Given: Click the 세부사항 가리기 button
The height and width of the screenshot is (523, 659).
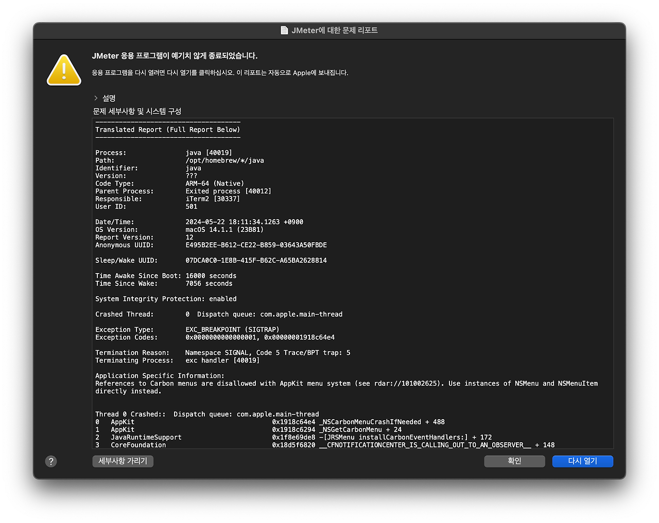Looking at the screenshot, I should click(x=123, y=461).
